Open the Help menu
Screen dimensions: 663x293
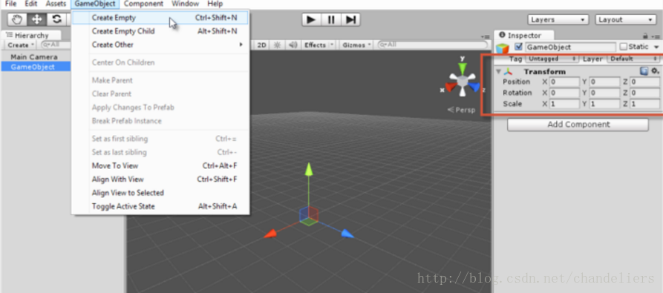pyautogui.click(x=215, y=4)
